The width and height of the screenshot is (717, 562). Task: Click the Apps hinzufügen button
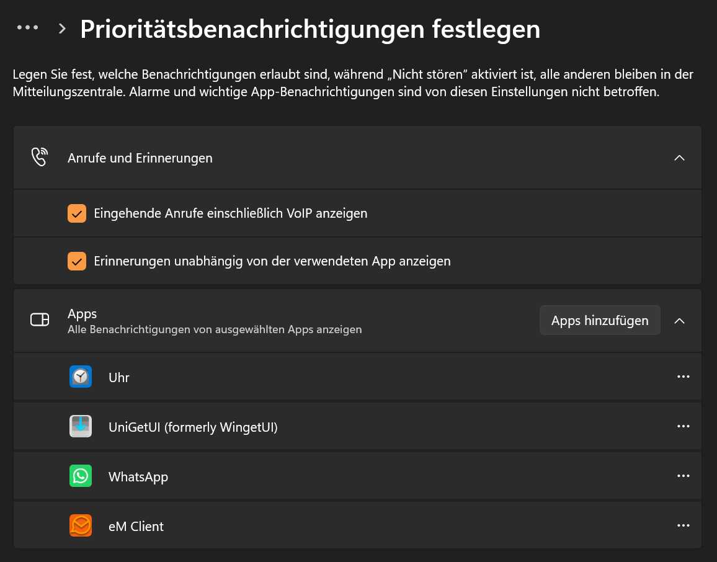coord(599,320)
